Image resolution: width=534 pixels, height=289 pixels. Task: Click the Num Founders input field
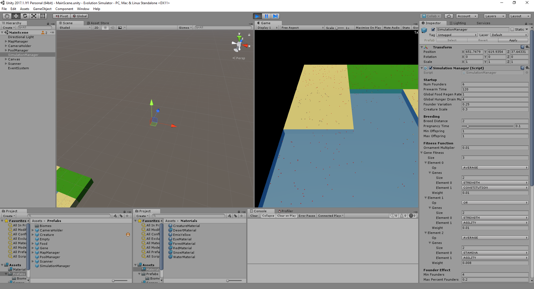tap(495, 84)
